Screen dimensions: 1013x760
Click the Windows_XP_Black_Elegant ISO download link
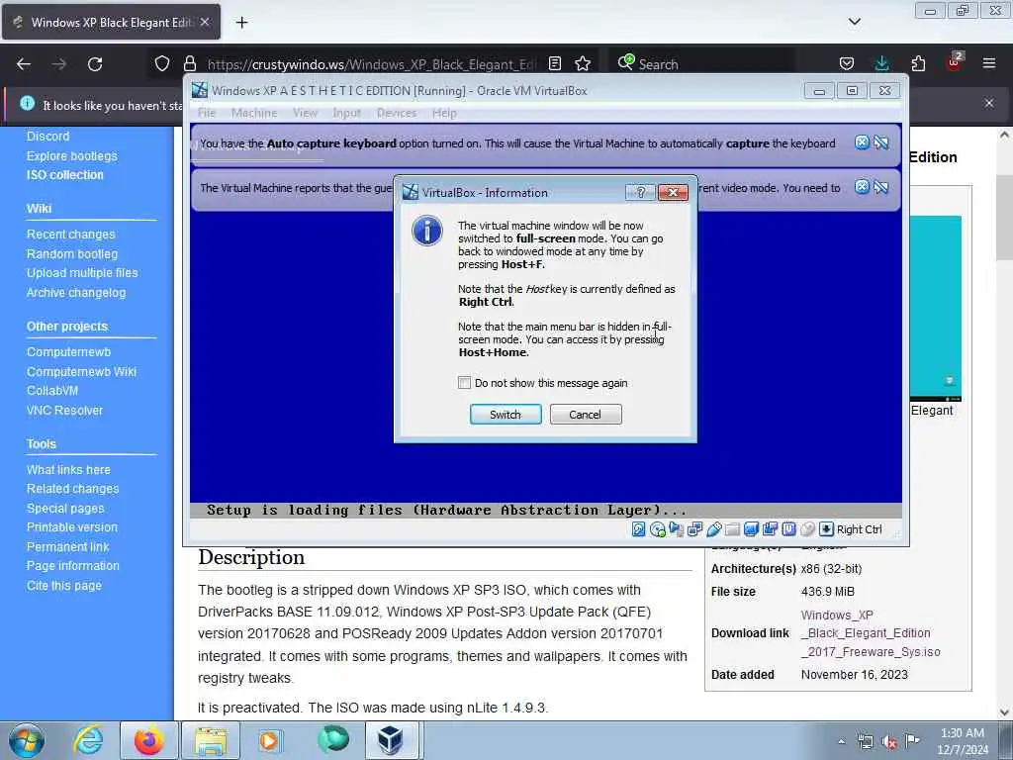click(871, 633)
